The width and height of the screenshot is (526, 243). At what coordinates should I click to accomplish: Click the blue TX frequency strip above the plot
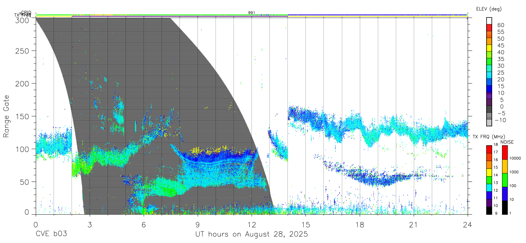click(x=377, y=15)
